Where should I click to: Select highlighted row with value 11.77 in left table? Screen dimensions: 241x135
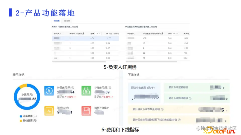(85, 38)
